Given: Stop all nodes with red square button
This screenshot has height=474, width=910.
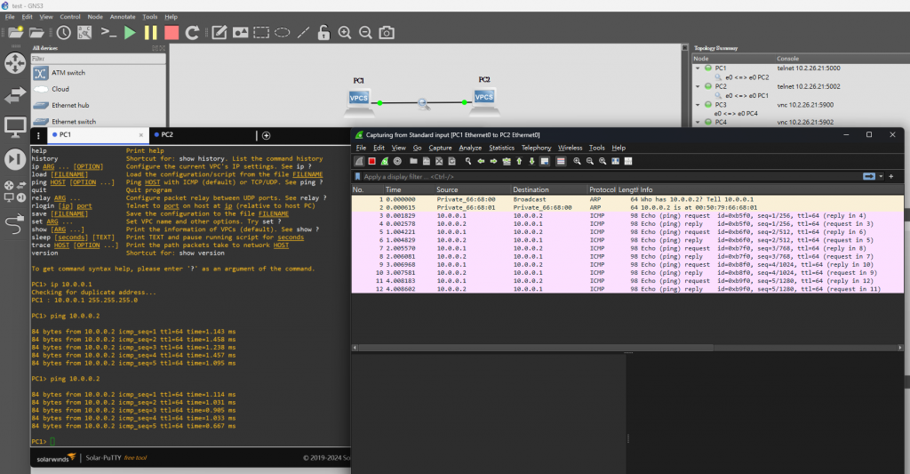Looking at the screenshot, I should (172, 33).
